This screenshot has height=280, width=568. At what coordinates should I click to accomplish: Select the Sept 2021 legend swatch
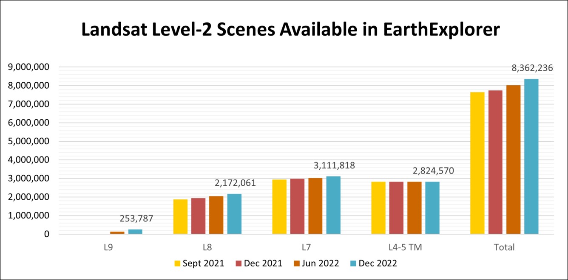click(177, 264)
